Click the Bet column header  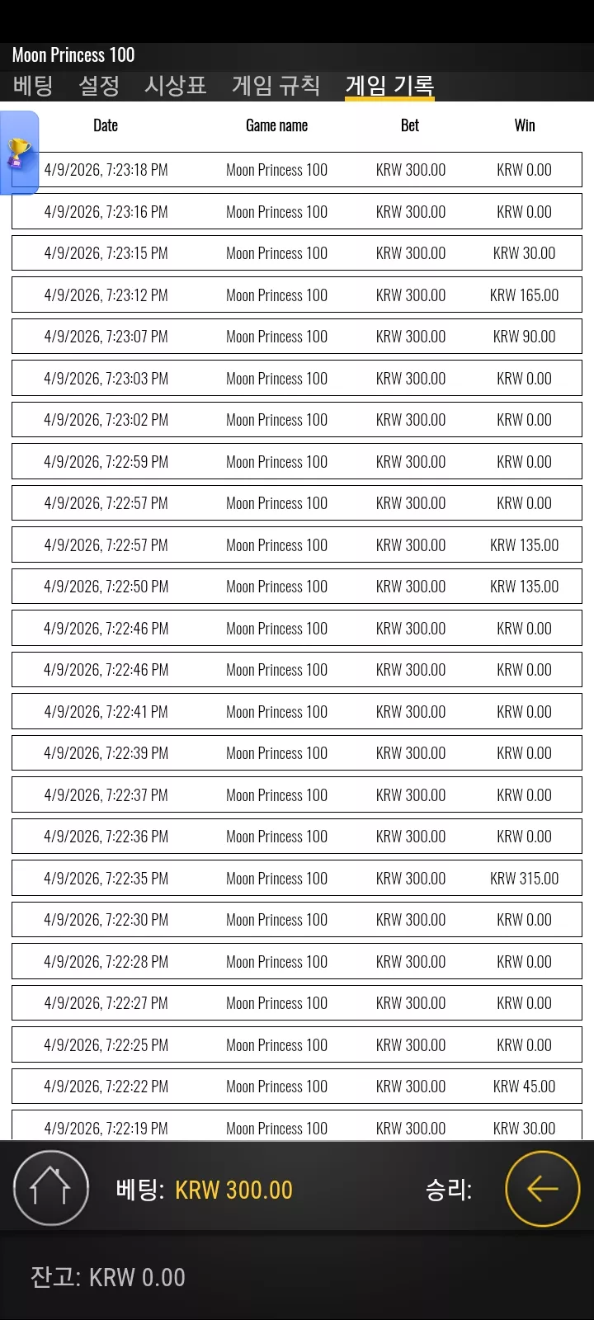click(x=410, y=125)
